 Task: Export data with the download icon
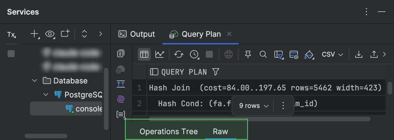(359, 54)
